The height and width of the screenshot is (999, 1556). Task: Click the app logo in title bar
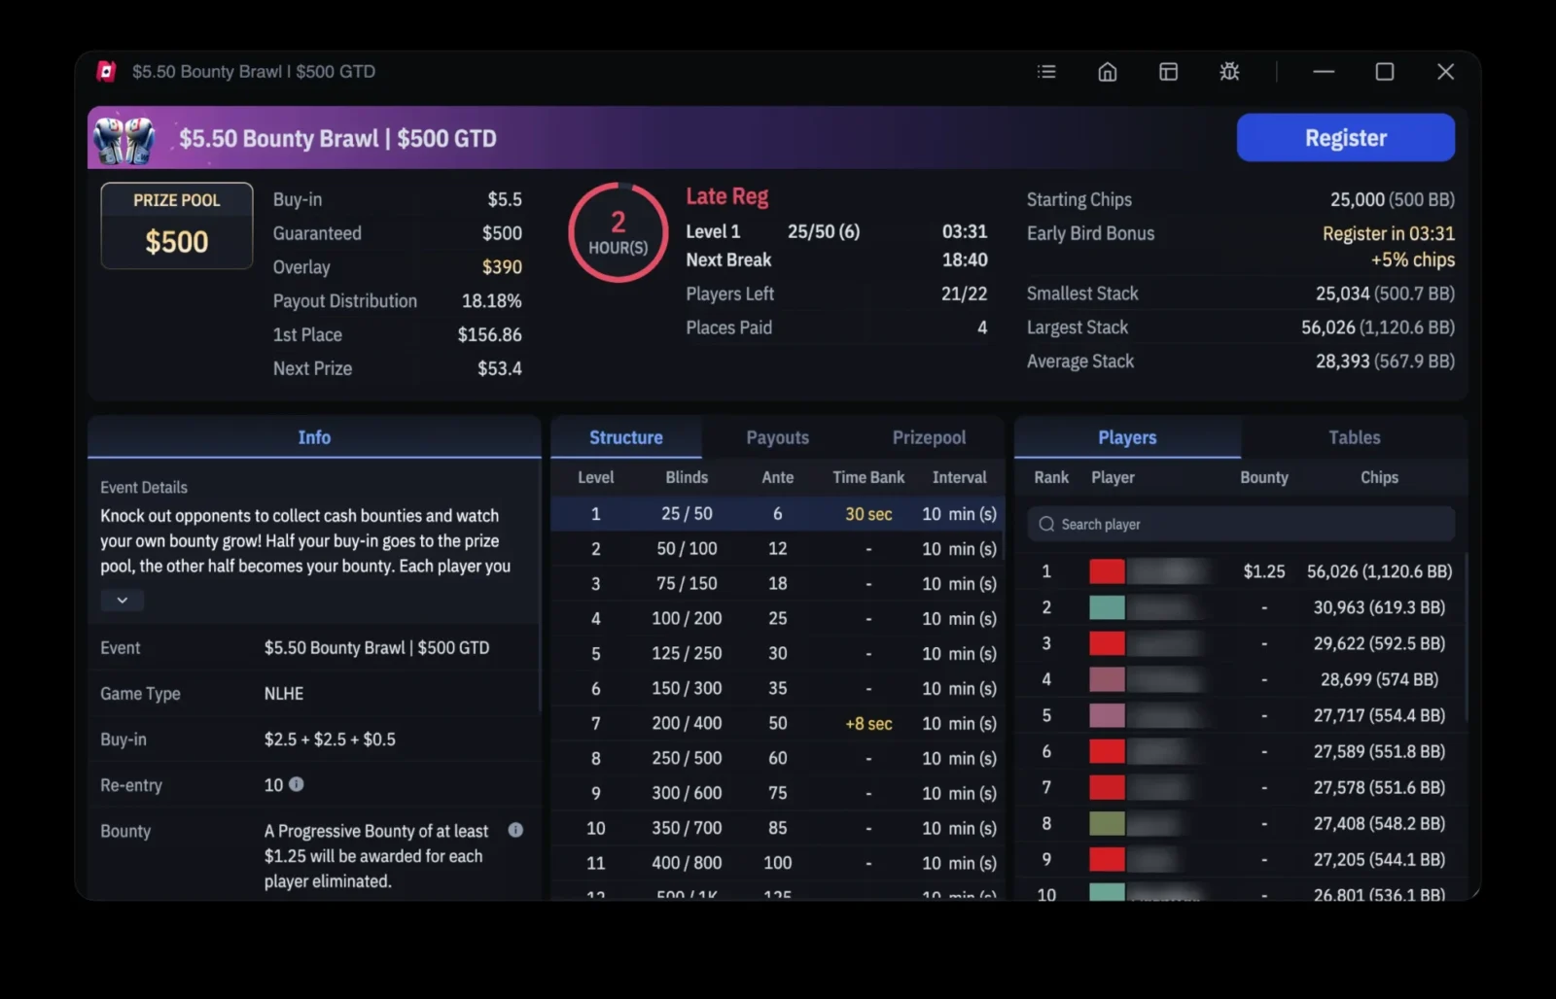(x=106, y=72)
